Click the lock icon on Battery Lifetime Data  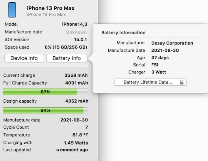[182, 82]
